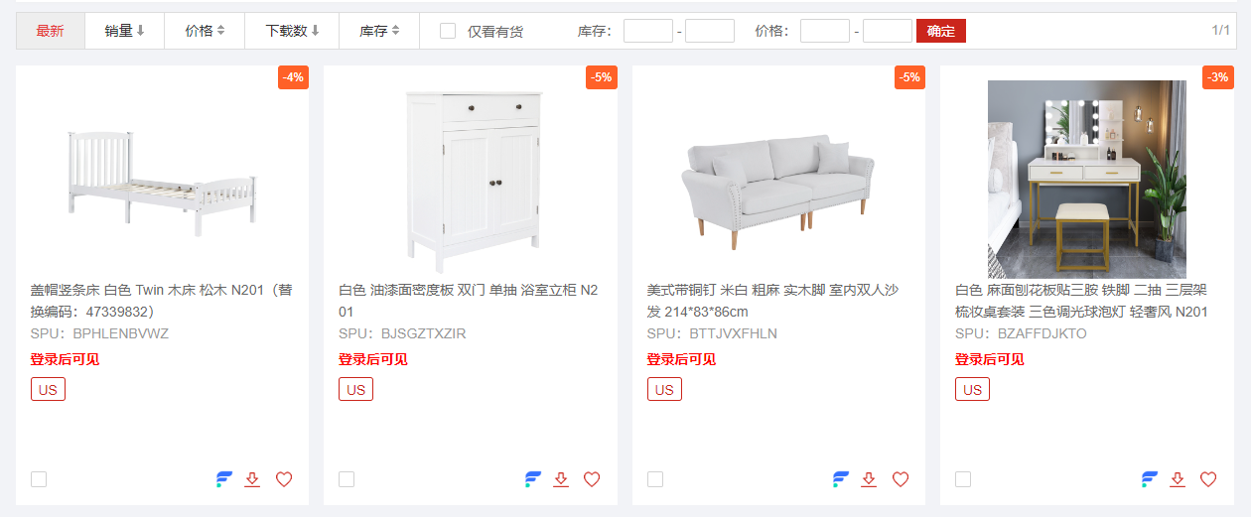Click the minimum 库存 stock input field

point(648,31)
